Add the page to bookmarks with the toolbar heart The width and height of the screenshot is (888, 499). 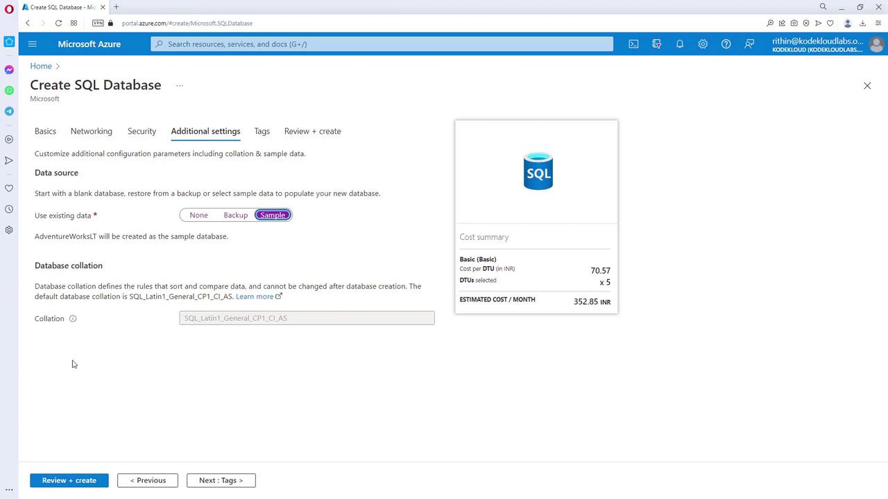[830, 23]
